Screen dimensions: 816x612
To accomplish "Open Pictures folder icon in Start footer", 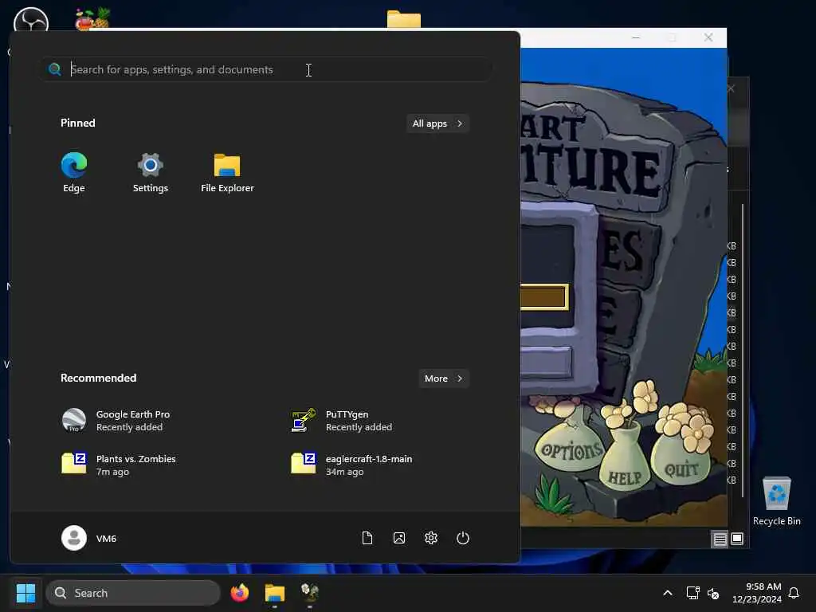I will [399, 538].
